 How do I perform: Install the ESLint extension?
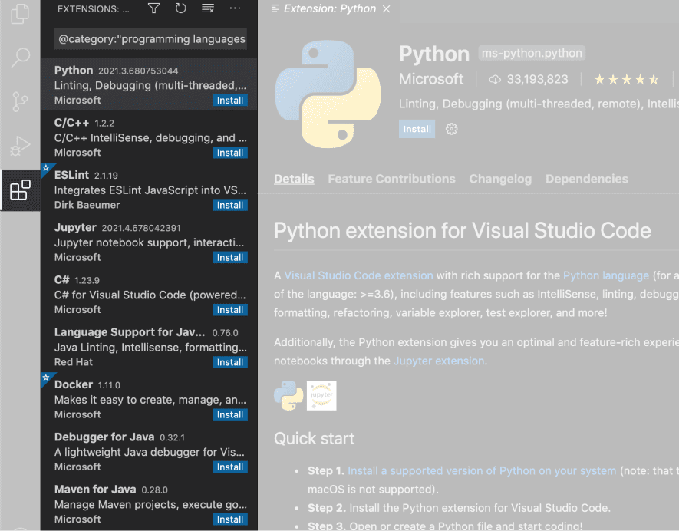point(229,205)
